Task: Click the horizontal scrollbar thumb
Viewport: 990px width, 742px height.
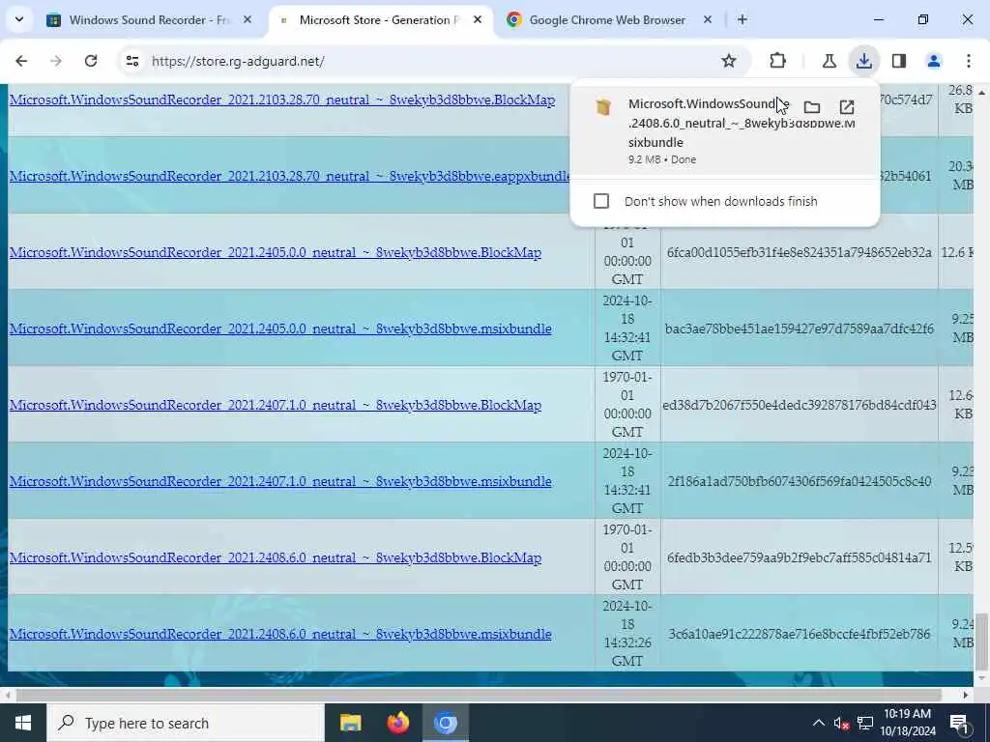Action: tap(479, 695)
